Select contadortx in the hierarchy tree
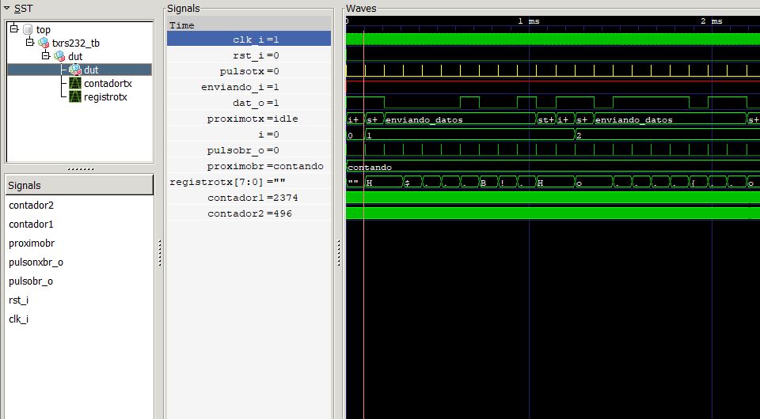 click(x=108, y=83)
